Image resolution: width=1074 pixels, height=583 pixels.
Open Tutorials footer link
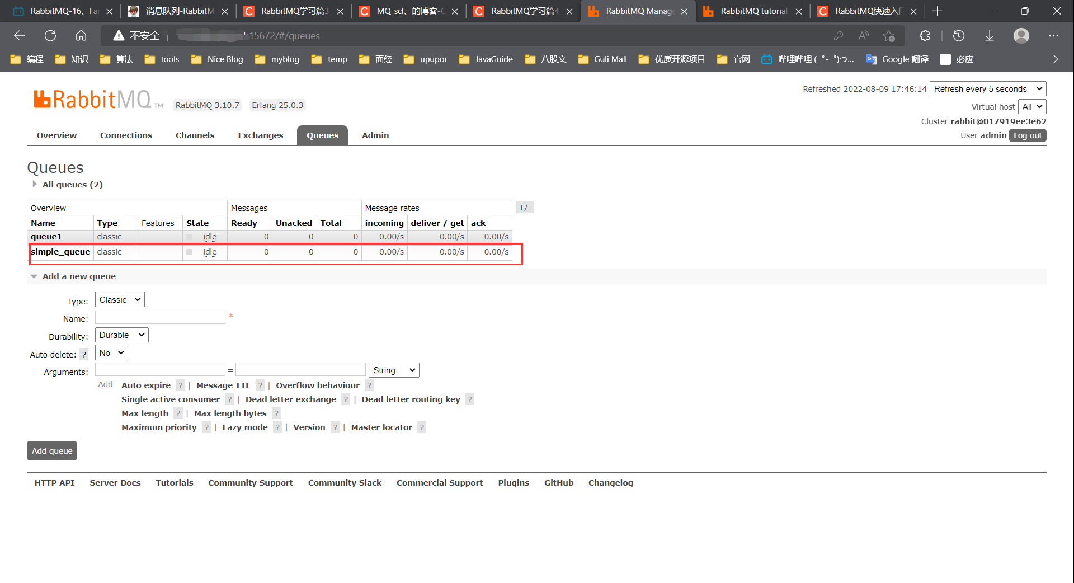pos(175,483)
